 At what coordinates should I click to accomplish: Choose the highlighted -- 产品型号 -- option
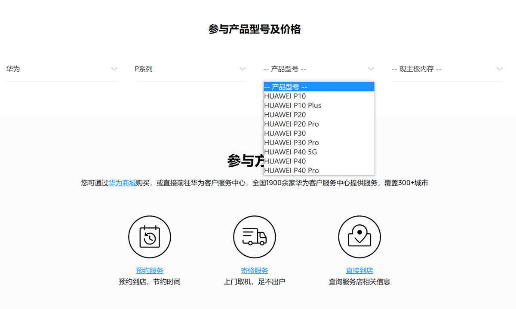(x=319, y=87)
